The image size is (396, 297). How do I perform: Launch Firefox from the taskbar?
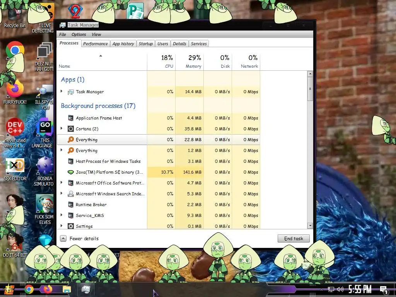pyautogui.click(x=48, y=289)
